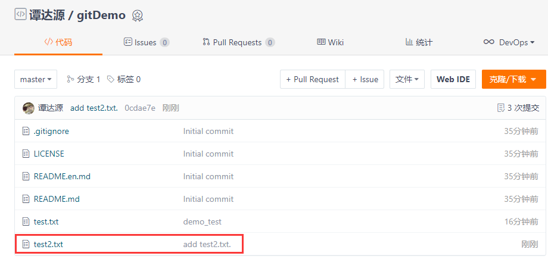548x259 pixels.
Task: Launch the Web IDE button
Action: pyautogui.click(x=453, y=79)
